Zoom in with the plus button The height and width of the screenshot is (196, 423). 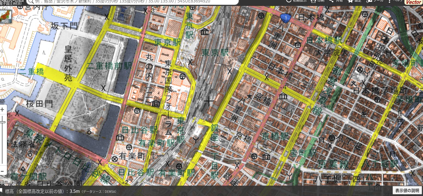2,110
